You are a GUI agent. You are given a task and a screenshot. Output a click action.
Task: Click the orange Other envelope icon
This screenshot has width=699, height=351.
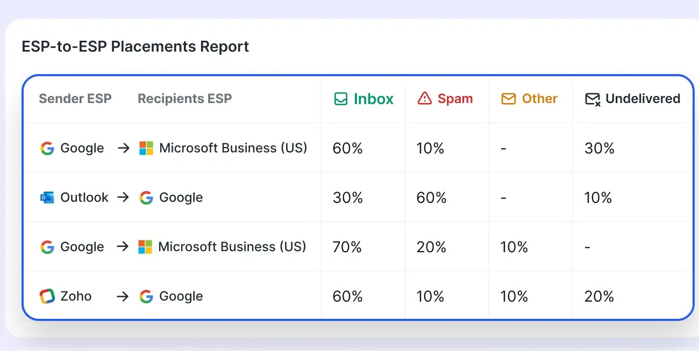coord(508,98)
